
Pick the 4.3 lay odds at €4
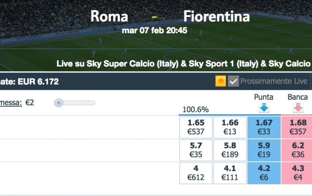(297, 173)
